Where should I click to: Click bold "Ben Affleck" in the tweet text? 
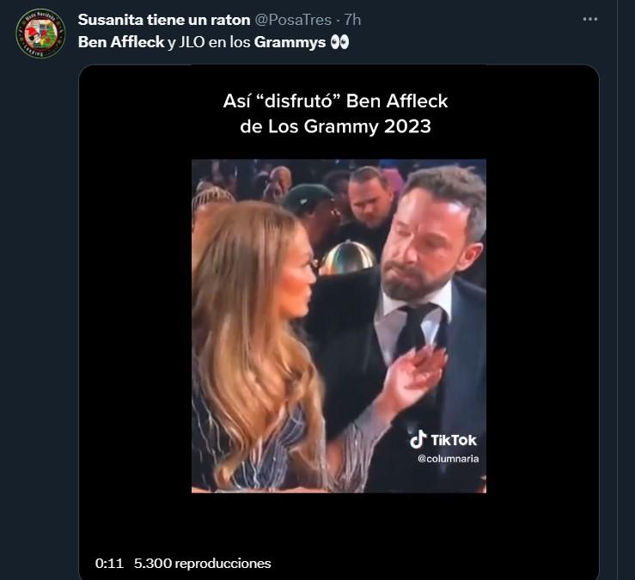(x=120, y=42)
